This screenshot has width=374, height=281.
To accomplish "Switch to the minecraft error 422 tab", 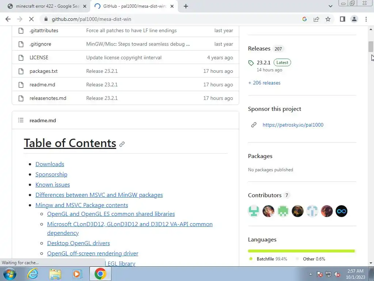I will point(45,7).
